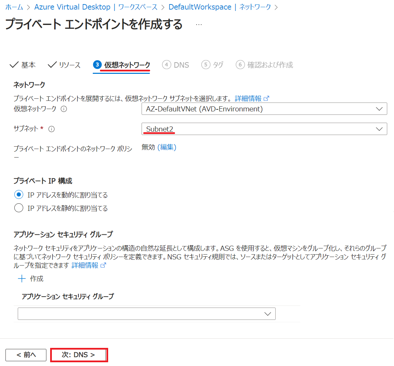Open the ホーム breadcrumb link
Screen dimensions: 394x366
[x=14, y=7]
